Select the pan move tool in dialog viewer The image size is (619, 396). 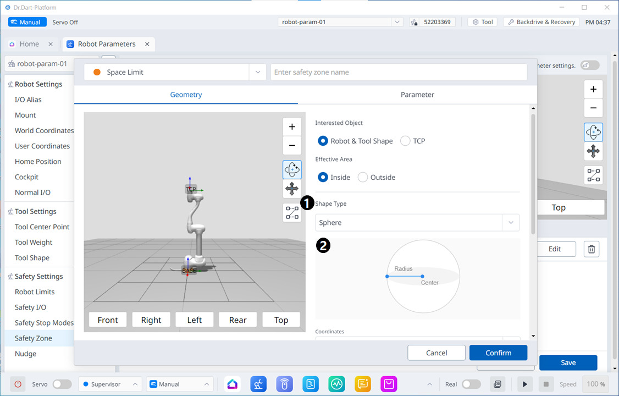pos(292,189)
